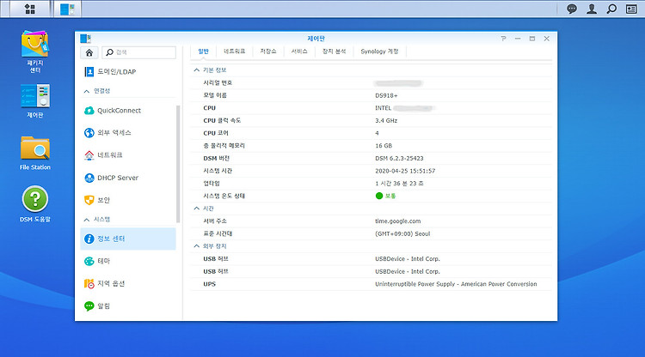Click the CPU 코어 row label
This screenshot has height=357, width=645.
click(216, 133)
